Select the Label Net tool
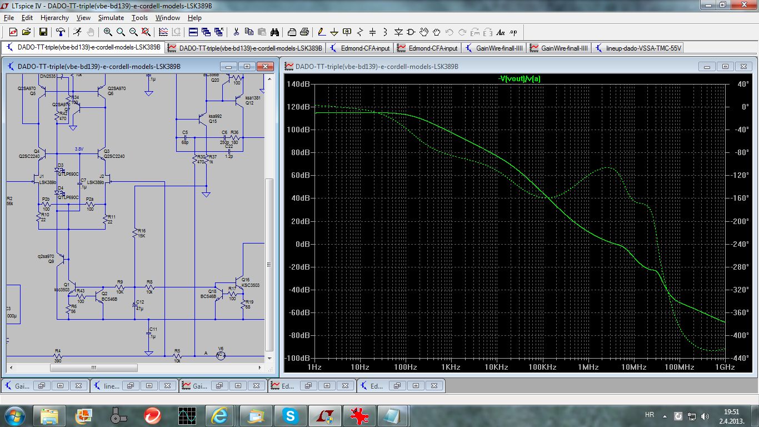The height and width of the screenshot is (427, 759). (x=347, y=32)
